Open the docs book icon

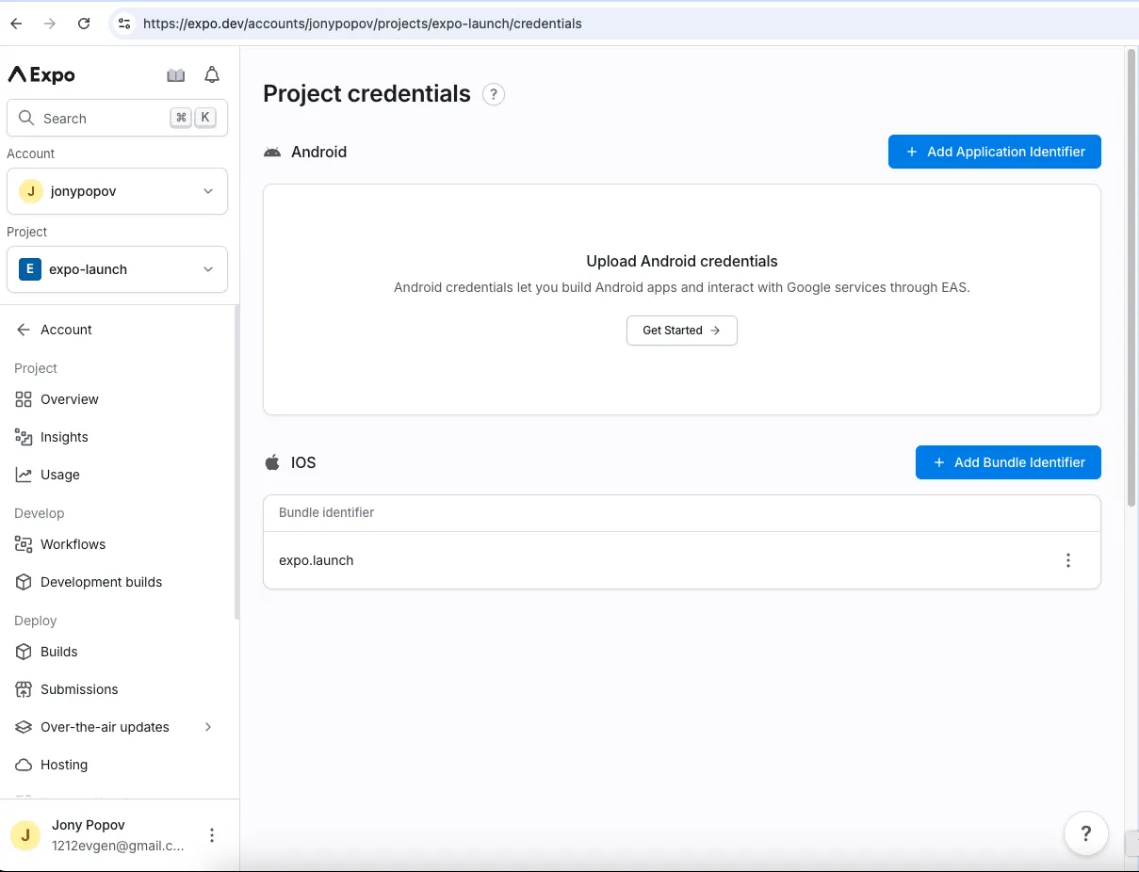[176, 75]
